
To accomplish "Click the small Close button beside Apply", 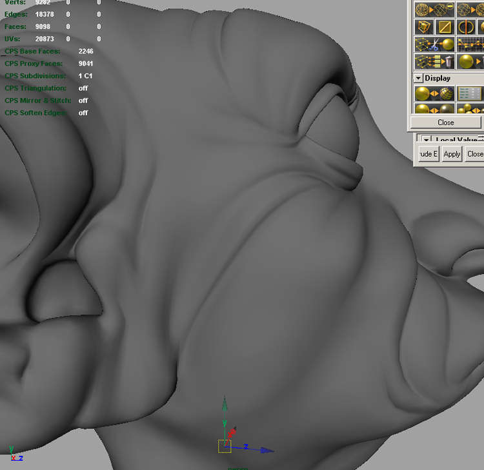I will click(x=475, y=154).
